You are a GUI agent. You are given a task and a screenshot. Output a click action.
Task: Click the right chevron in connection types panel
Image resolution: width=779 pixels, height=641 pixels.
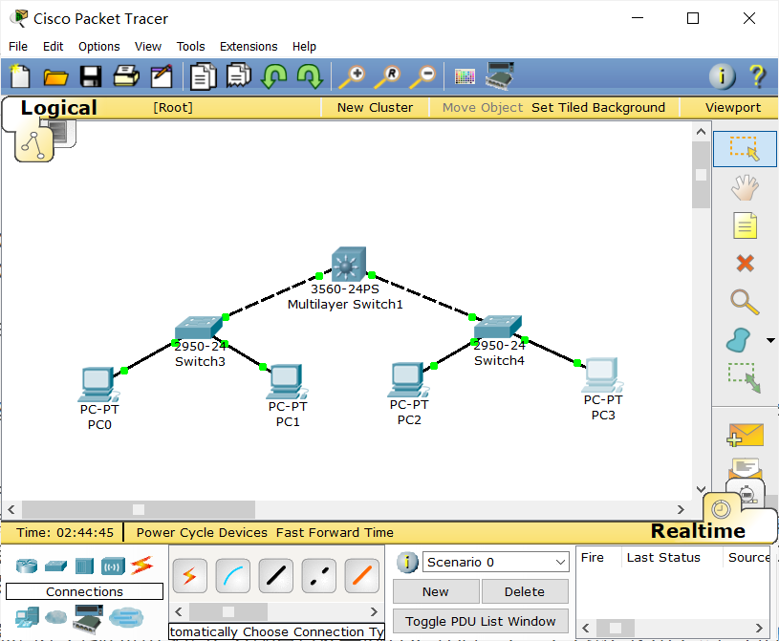coord(373,610)
